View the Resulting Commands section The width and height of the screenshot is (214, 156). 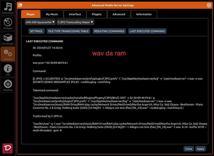point(109,31)
